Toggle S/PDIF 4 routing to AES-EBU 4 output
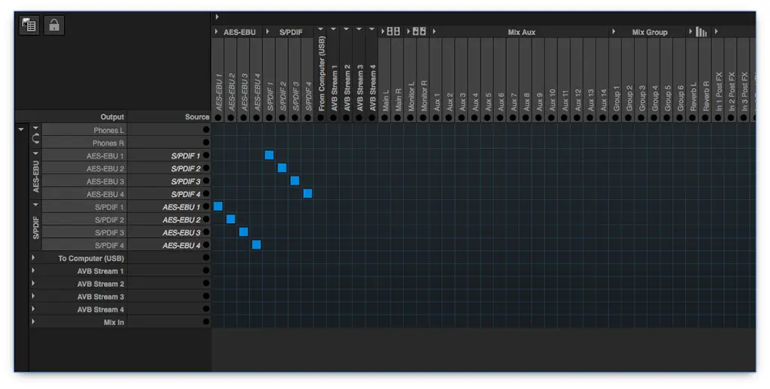 (308, 194)
